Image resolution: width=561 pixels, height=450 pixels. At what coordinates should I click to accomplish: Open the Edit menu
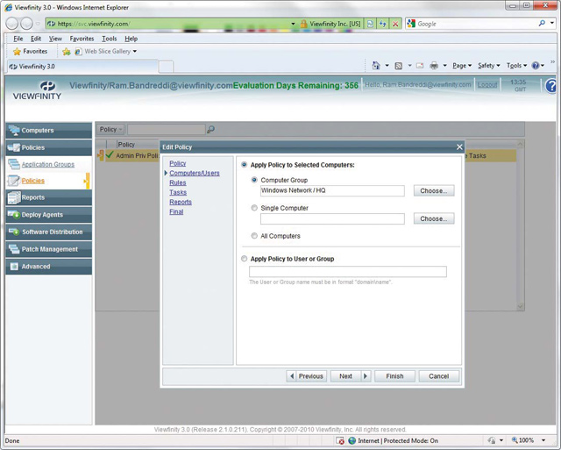tap(36, 39)
